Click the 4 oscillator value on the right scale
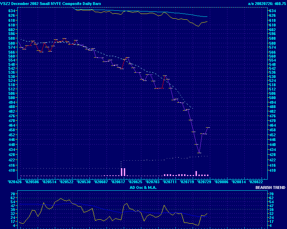 click(x=271, y=225)
